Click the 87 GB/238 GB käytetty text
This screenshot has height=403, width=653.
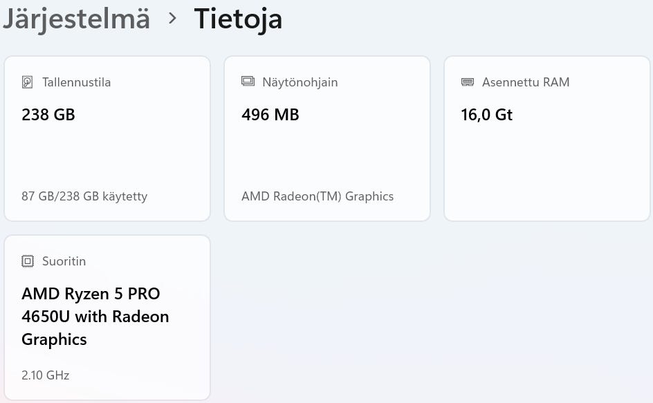click(84, 196)
